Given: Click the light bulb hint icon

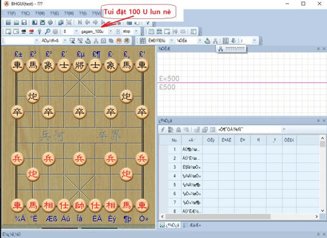Looking at the screenshot, I should coord(39,32).
